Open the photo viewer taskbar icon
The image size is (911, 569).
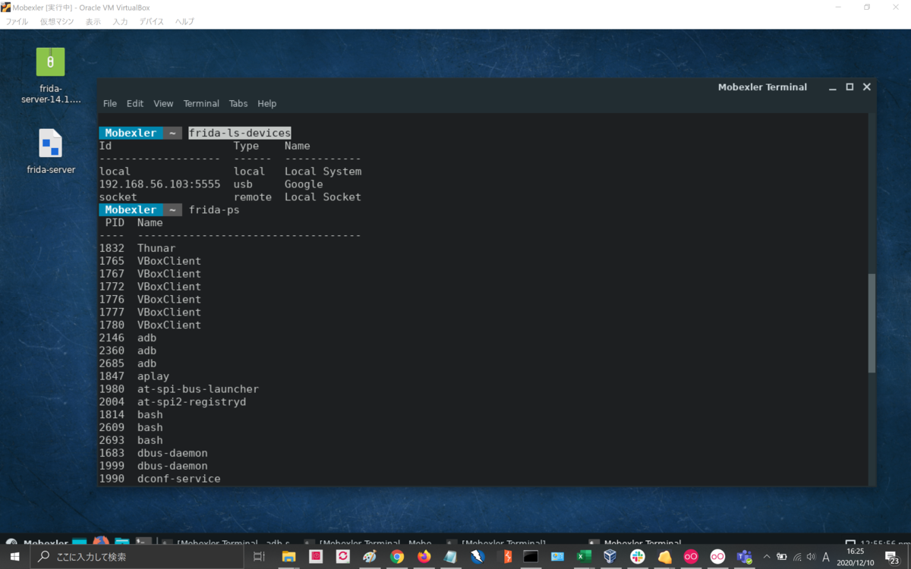(557, 557)
